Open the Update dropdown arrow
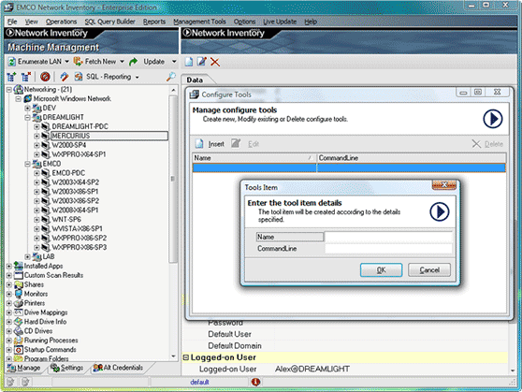Image resolution: width=522 pixels, height=392 pixels. click(x=174, y=62)
